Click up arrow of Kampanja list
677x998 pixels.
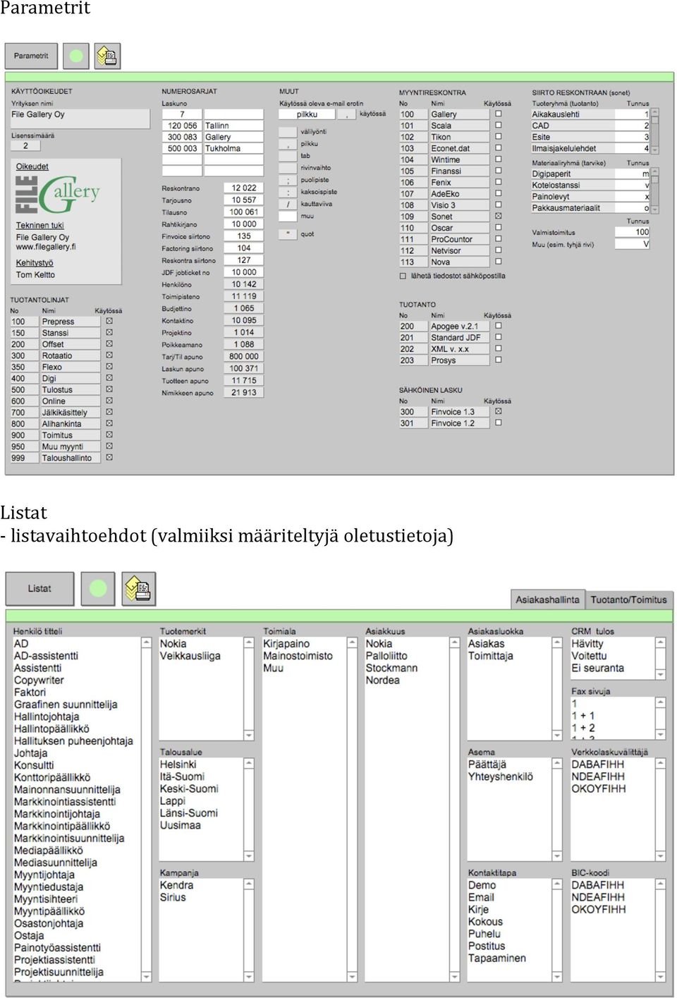pyautogui.click(x=249, y=884)
